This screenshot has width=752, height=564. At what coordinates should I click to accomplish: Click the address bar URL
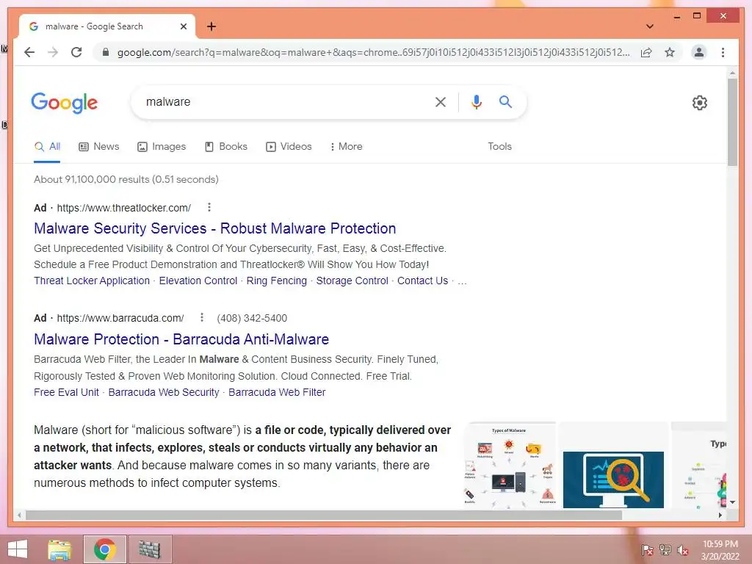[373, 52]
